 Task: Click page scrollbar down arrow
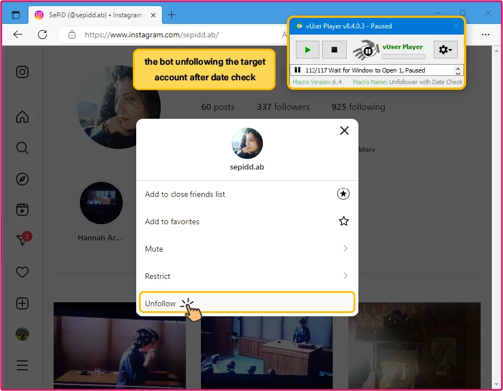(x=497, y=384)
